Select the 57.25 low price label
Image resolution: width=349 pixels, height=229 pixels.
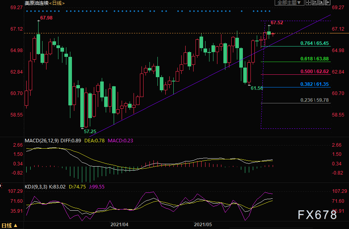90,132
